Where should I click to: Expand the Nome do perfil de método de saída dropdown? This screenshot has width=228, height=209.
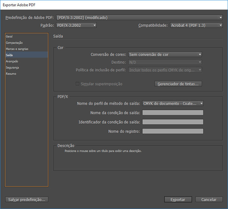[x=173, y=103]
